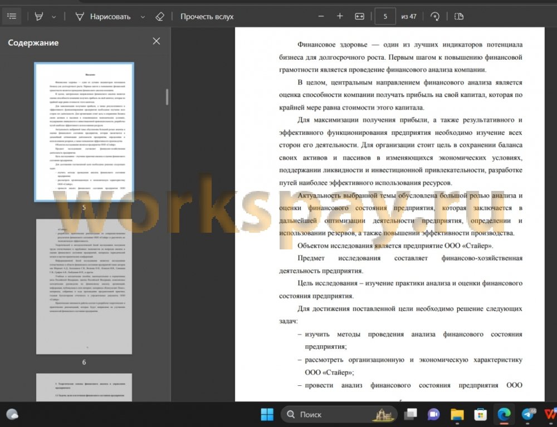Close the Содержание sidebar

(157, 41)
